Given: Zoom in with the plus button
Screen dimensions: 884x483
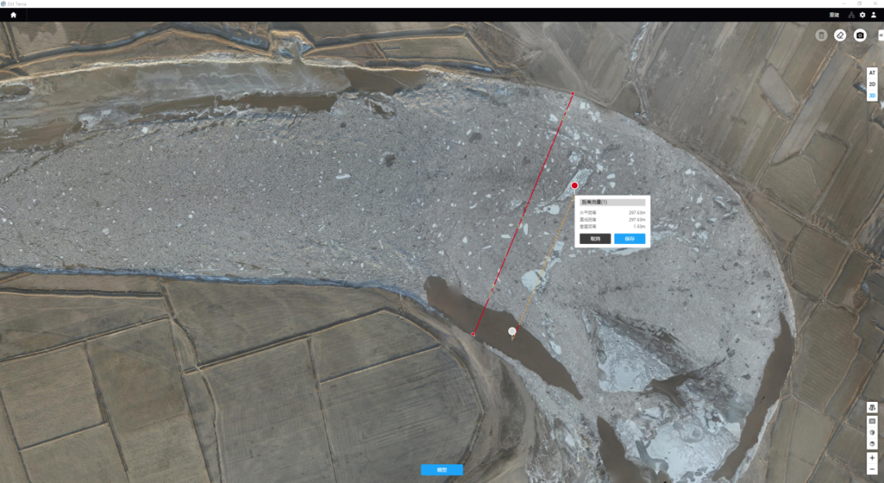Looking at the screenshot, I should coord(872,458).
